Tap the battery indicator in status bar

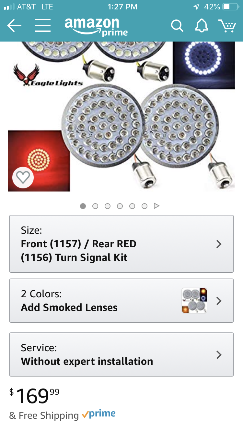coord(230,7)
